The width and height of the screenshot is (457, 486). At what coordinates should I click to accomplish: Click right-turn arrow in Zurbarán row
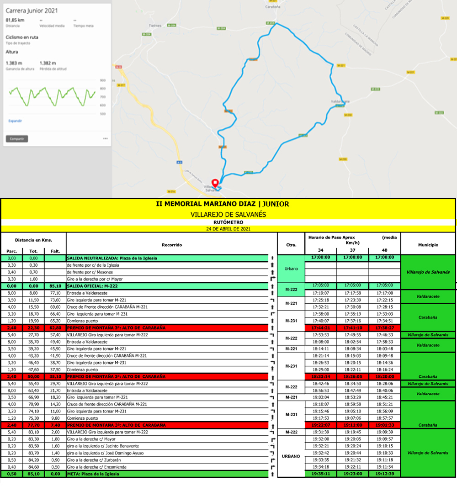(x=273, y=460)
